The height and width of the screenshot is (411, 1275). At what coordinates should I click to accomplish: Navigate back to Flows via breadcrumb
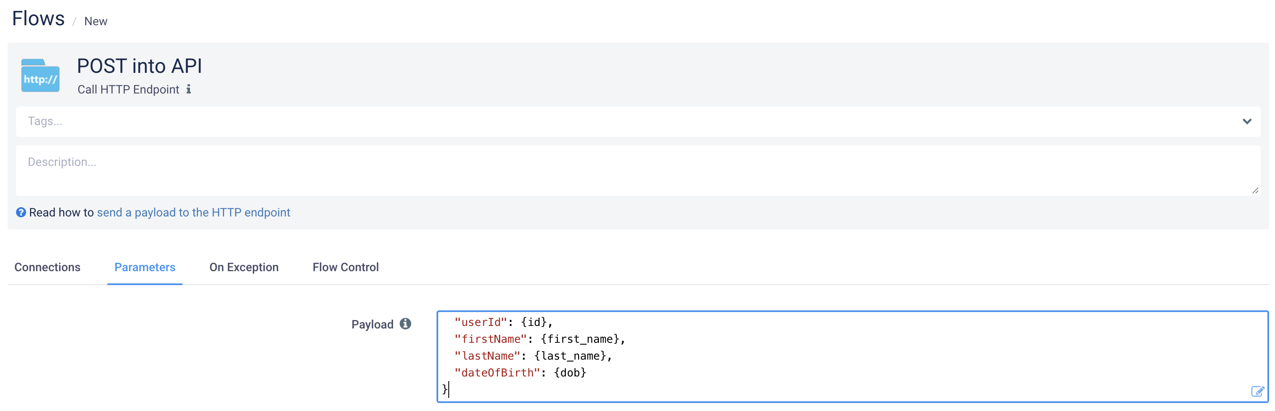(x=38, y=19)
